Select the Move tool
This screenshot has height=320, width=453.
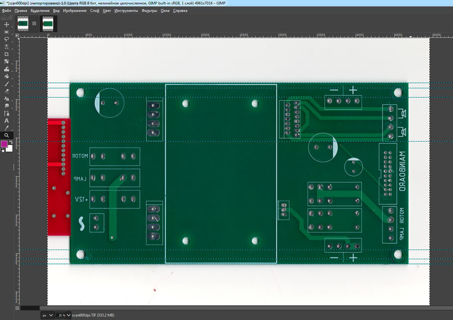[x=6, y=24]
